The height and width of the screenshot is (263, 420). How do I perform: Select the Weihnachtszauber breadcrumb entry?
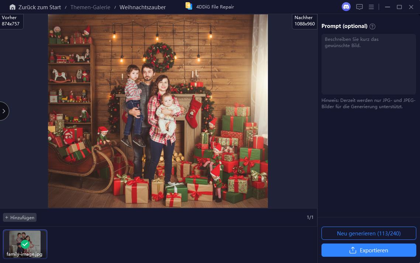(x=142, y=7)
